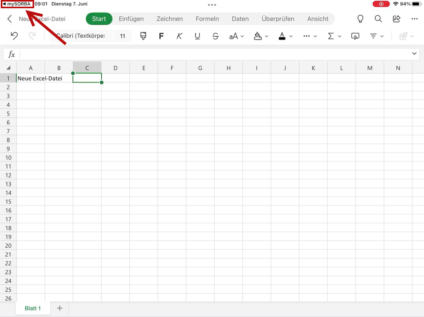Click the magnifying glass search icon
The width and height of the screenshot is (424, 317).
(378, 19)
